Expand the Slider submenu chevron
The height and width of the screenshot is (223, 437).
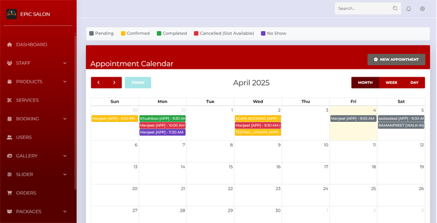pos(65,175)
